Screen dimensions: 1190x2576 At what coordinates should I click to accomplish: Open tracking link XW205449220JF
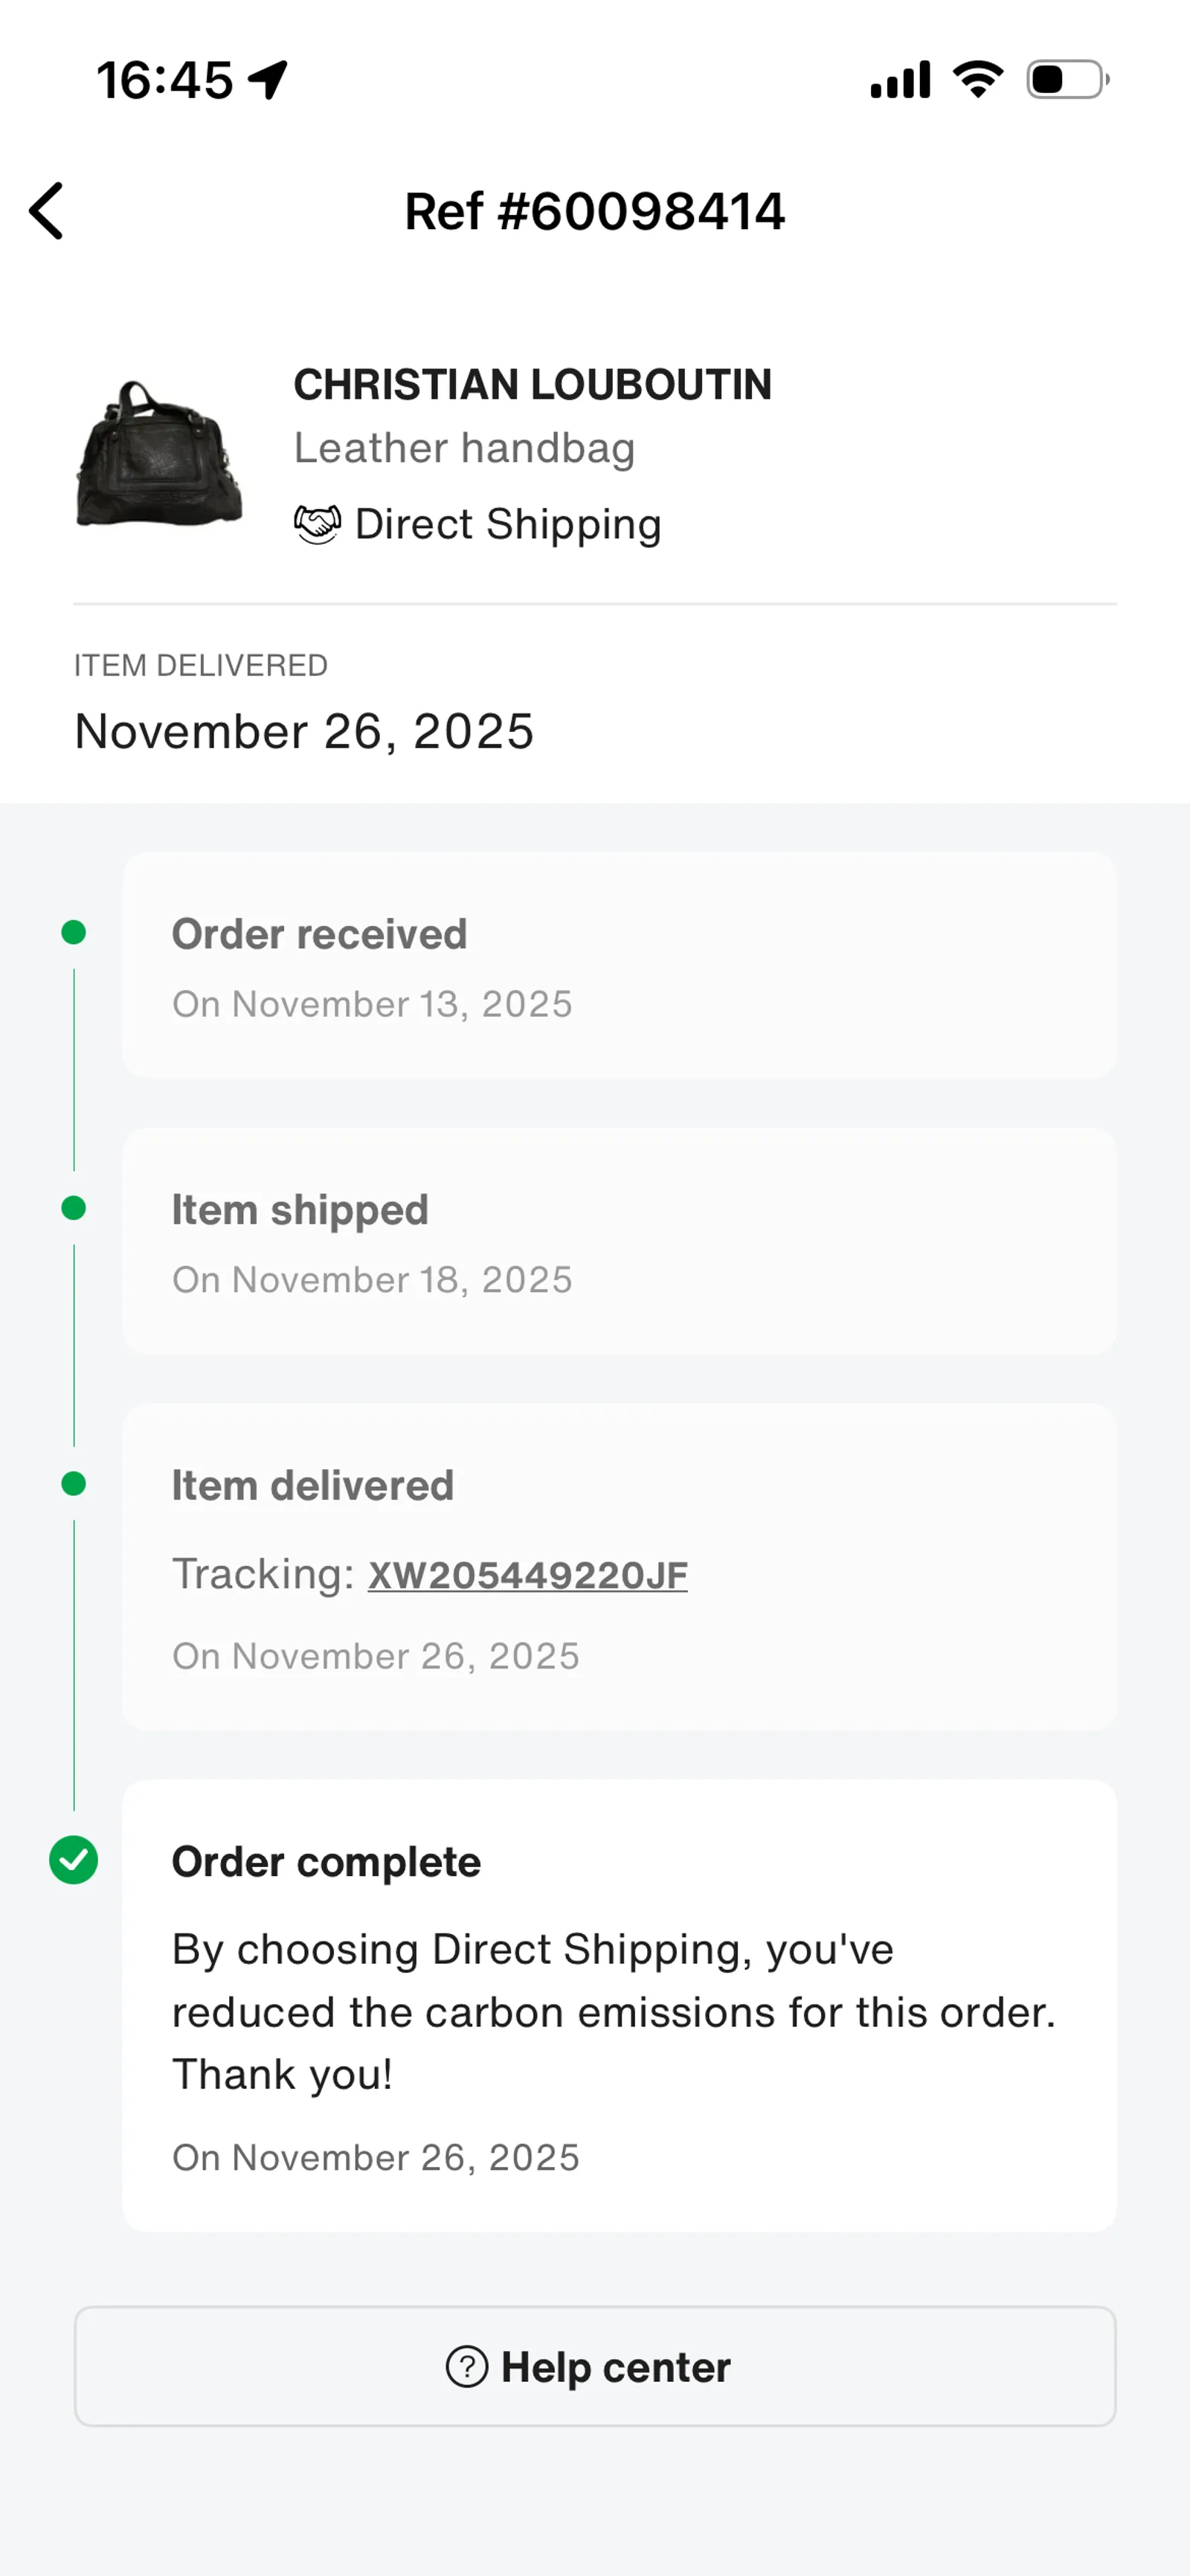pyautogui.click(x=528, y=1575)
